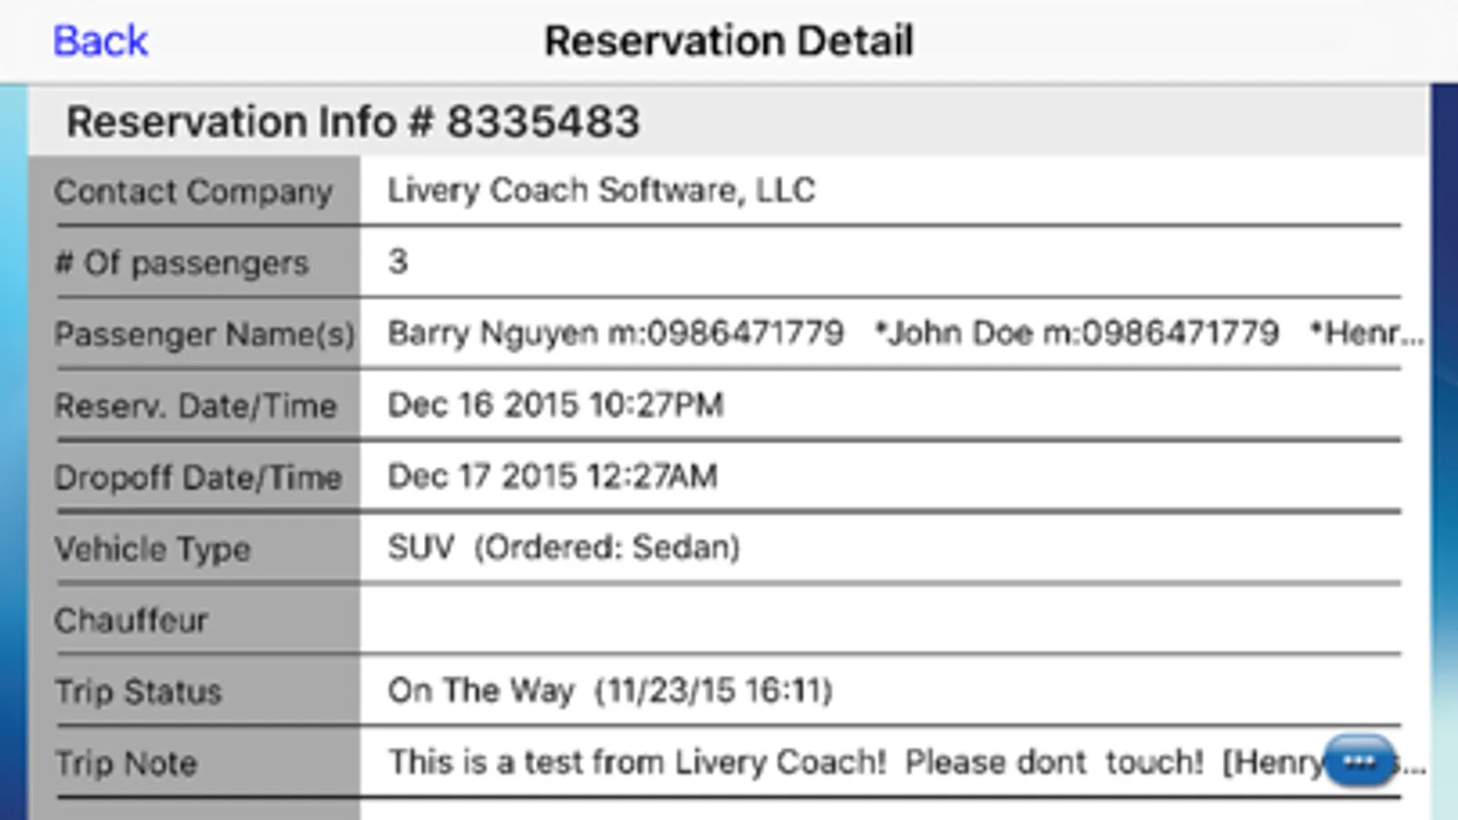Select the Dropoff Date/Time label
The height and width of the screenshot is (820, 1458).
198,477
